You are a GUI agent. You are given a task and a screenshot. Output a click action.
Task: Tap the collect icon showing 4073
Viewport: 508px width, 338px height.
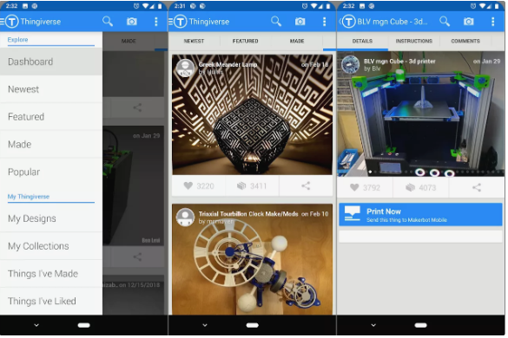411,187
